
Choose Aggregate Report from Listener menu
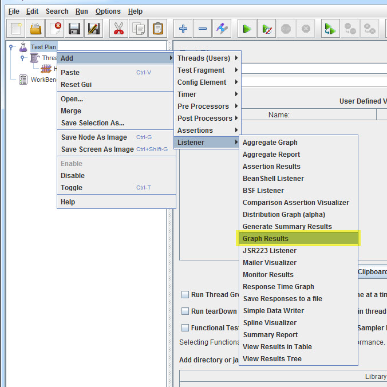[298, 154]
